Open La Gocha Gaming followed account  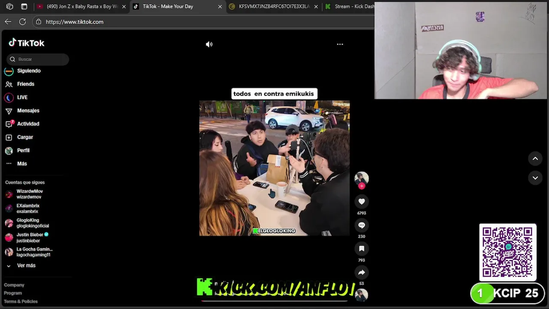pos(34,252)
